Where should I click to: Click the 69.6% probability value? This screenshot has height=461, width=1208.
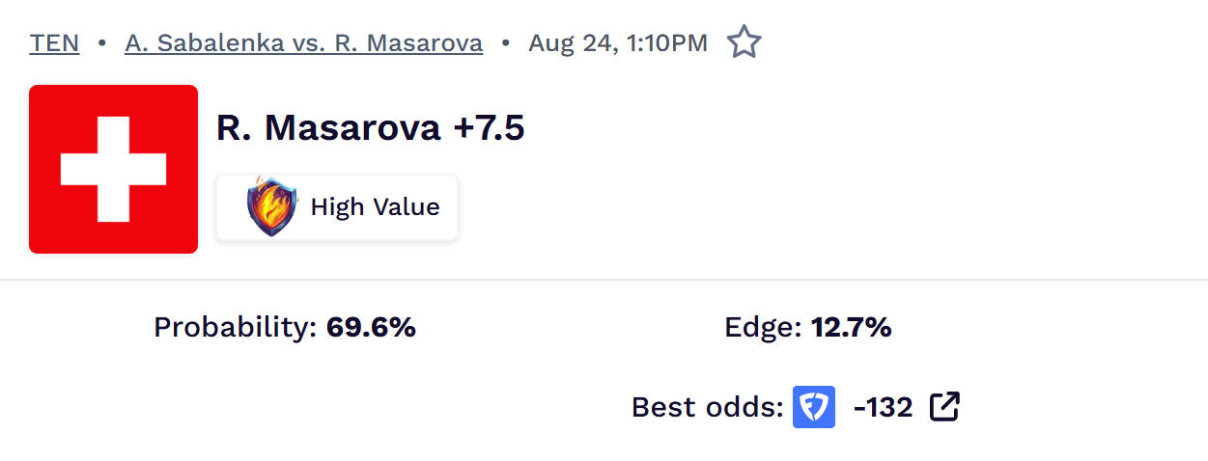click(x=372, y=328)
